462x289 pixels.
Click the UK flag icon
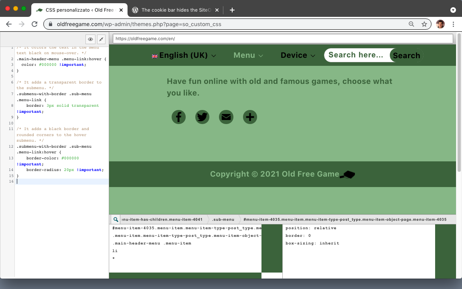click(x=155, y=56)
